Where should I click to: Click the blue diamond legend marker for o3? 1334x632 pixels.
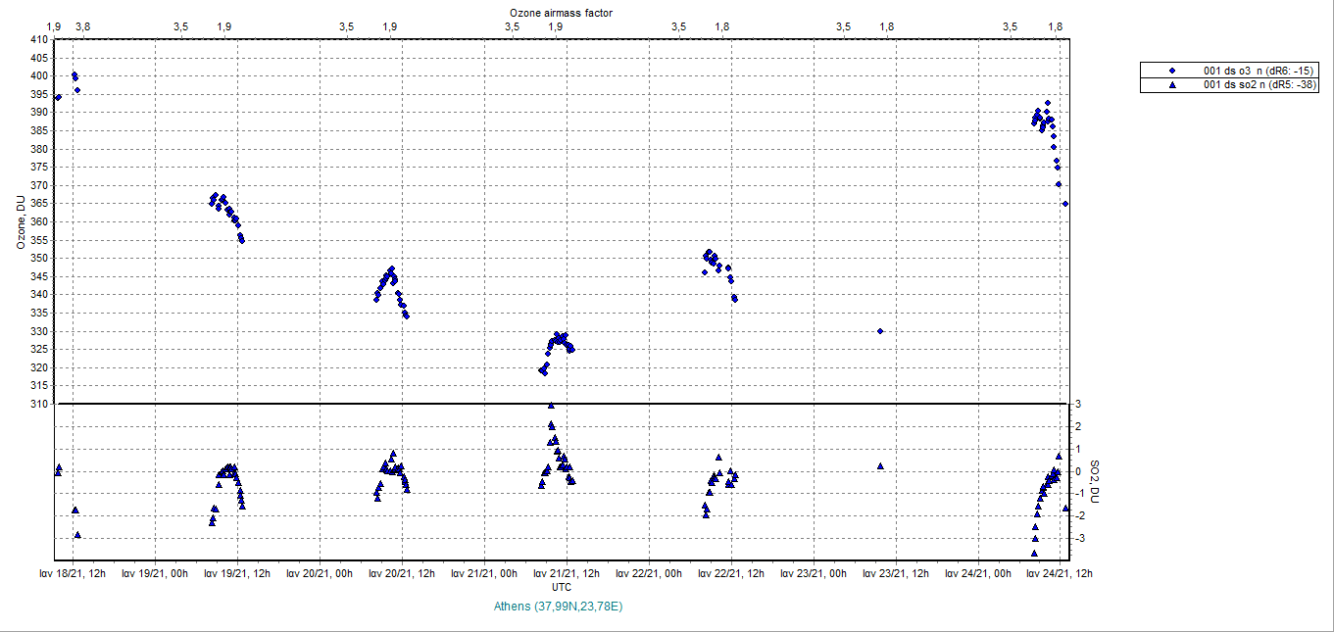(1171, 71)
